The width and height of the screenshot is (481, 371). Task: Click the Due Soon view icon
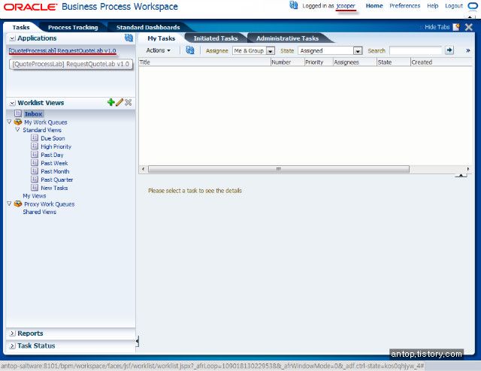(x=35, y=138)
